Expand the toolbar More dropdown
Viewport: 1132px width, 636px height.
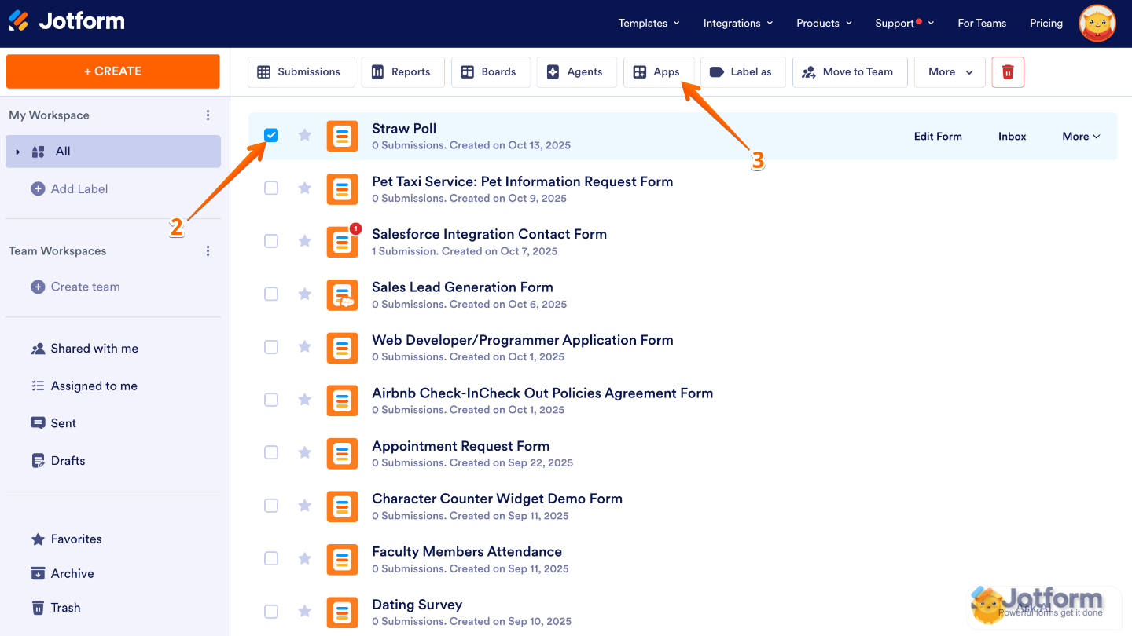(x=950, y=72)
